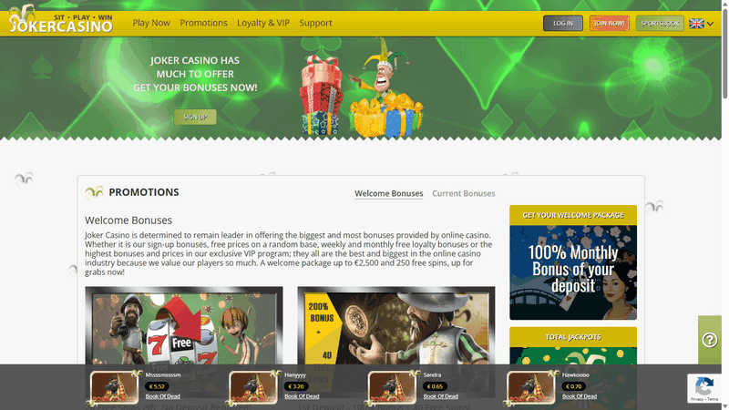Click the help question mark icon
729x410 pixels.
point(710,340)
